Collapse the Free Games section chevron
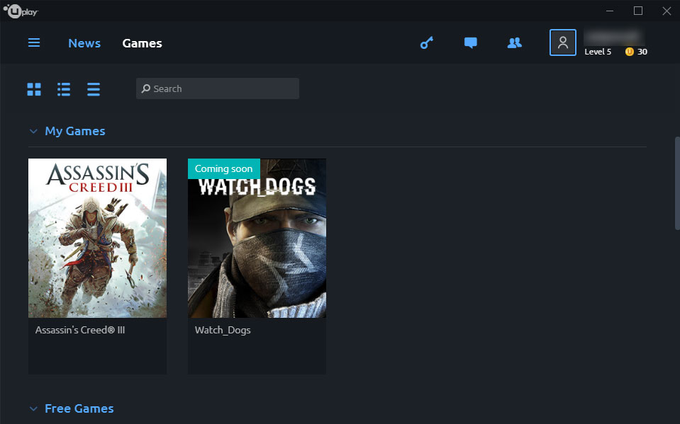The width and height of the screenshot is (680, 424). click(x=33, y=408)
